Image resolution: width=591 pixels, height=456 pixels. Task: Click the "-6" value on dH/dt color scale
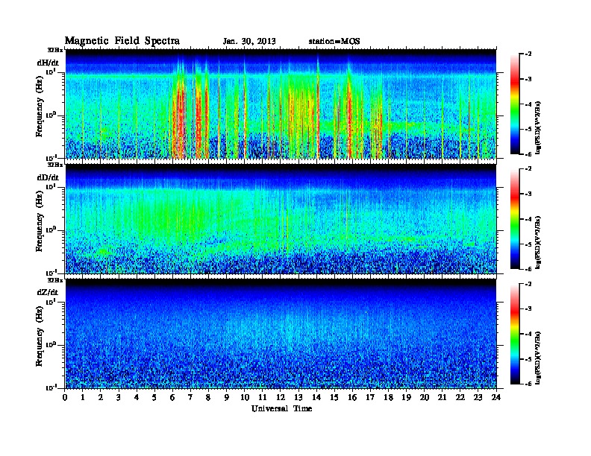click(x=528, y=154)
